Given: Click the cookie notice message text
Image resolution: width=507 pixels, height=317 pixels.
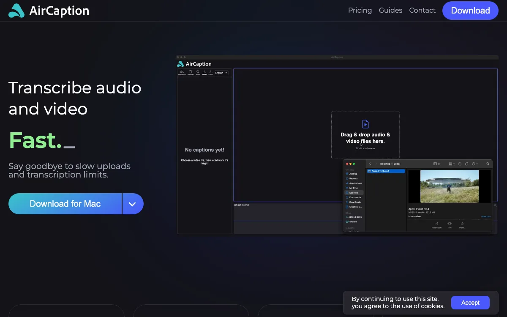Looking at the screenshot, I should [x=398, y=302].
